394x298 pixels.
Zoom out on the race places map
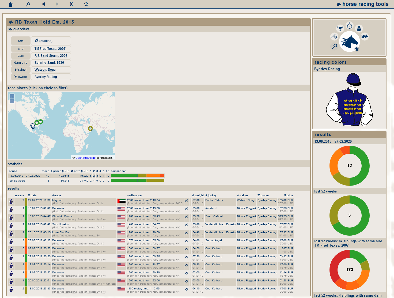[x=12, y=101]
